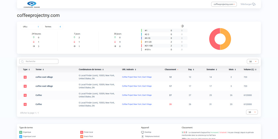Click the #4-10 ranking row
The height and width of the screenshot is (139, 278).
[164, 38]
